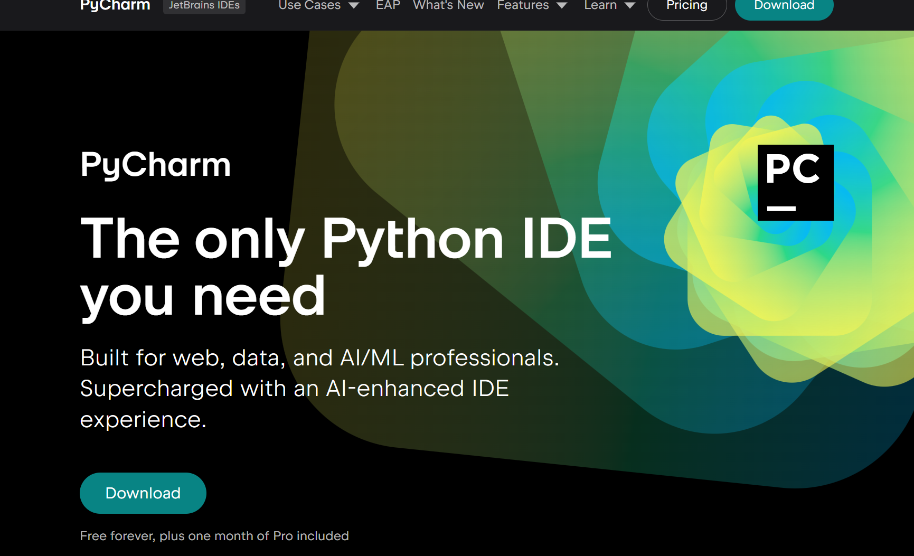Click the Features dropdown arrow

pyautogui.click(x=562, y=6)
